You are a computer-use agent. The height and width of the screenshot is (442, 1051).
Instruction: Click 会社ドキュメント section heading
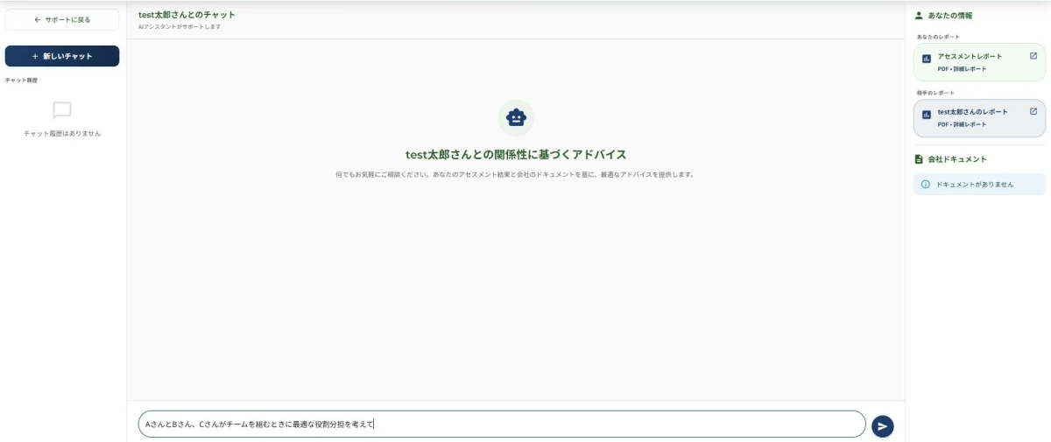tap(957, 159)
